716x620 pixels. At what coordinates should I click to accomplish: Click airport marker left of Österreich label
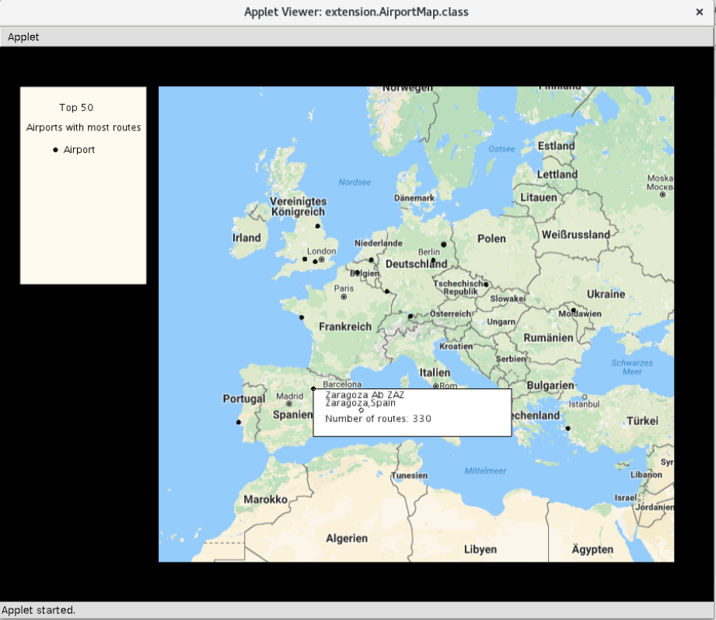[410, 316]
